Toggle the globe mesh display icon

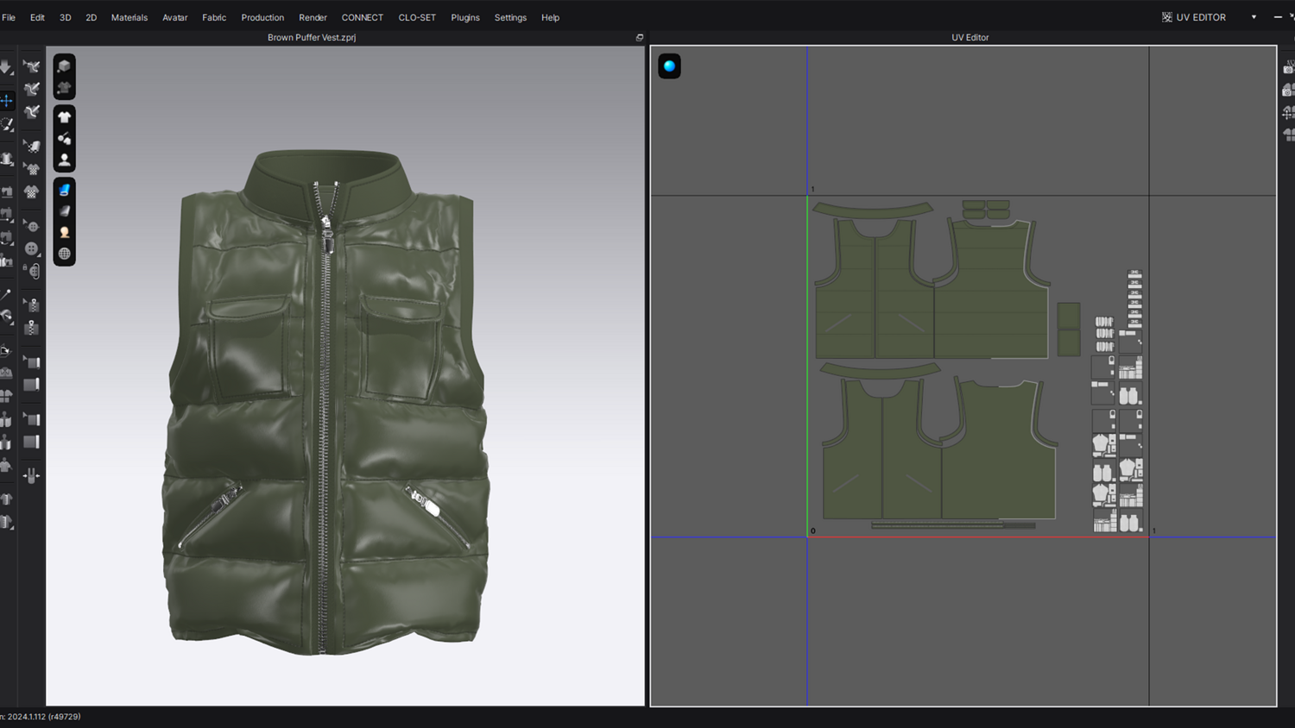[64, 254]
